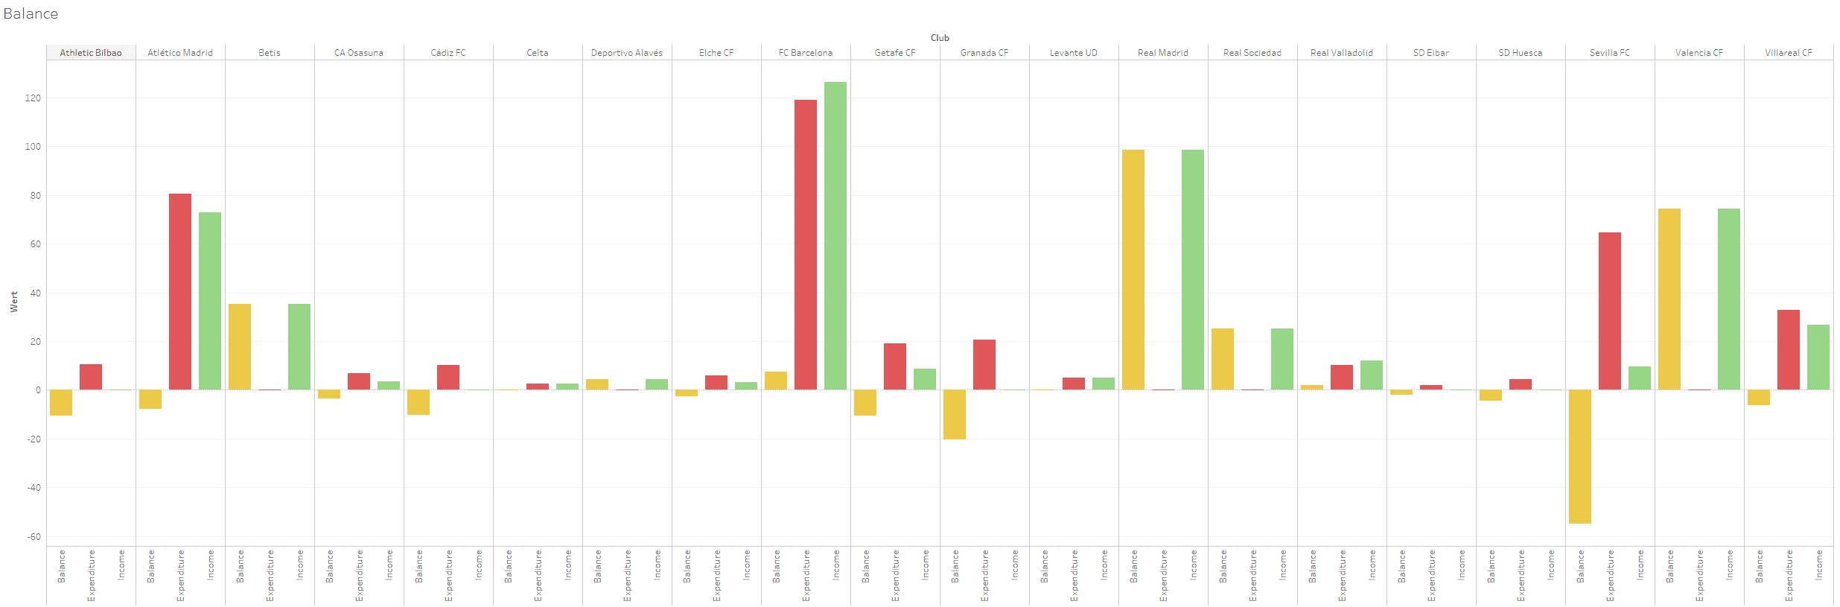Select the Granada CF header
This screenshot has width=1840, height=607.
(984, 53)
